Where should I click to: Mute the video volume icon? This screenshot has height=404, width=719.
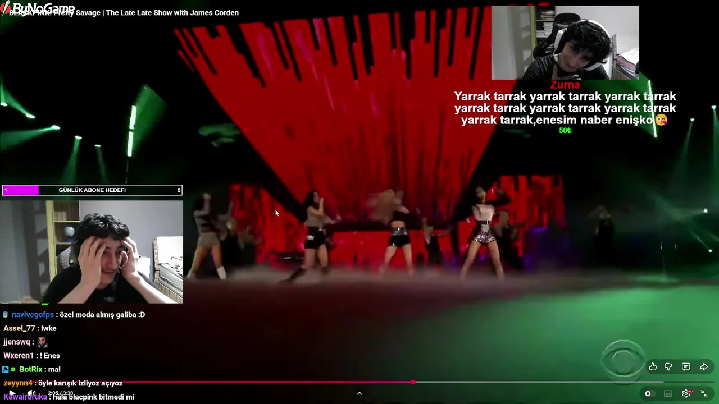pyautogui.click(x=31, y=393)
